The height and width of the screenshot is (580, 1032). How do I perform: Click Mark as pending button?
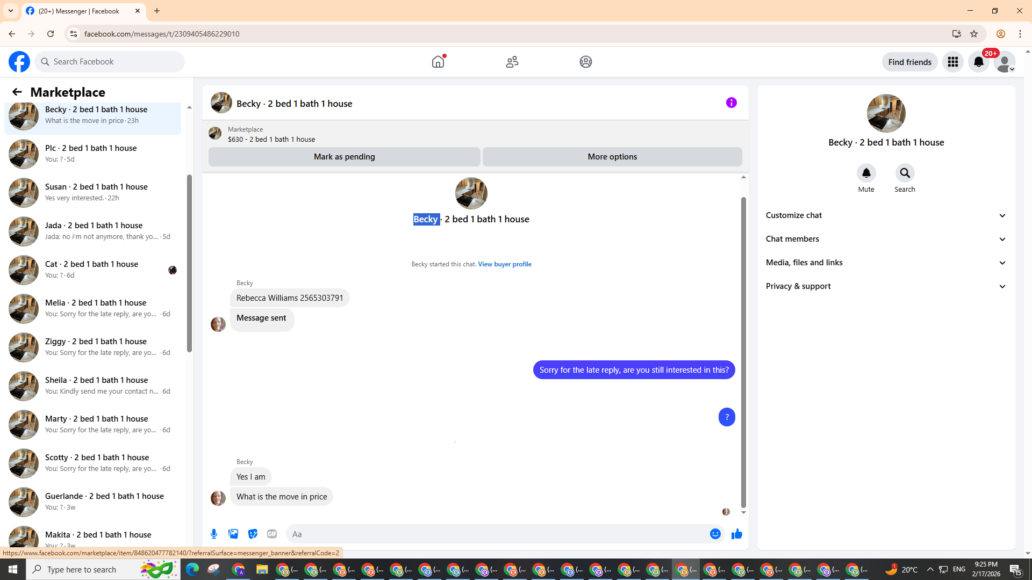click(344, 157)
